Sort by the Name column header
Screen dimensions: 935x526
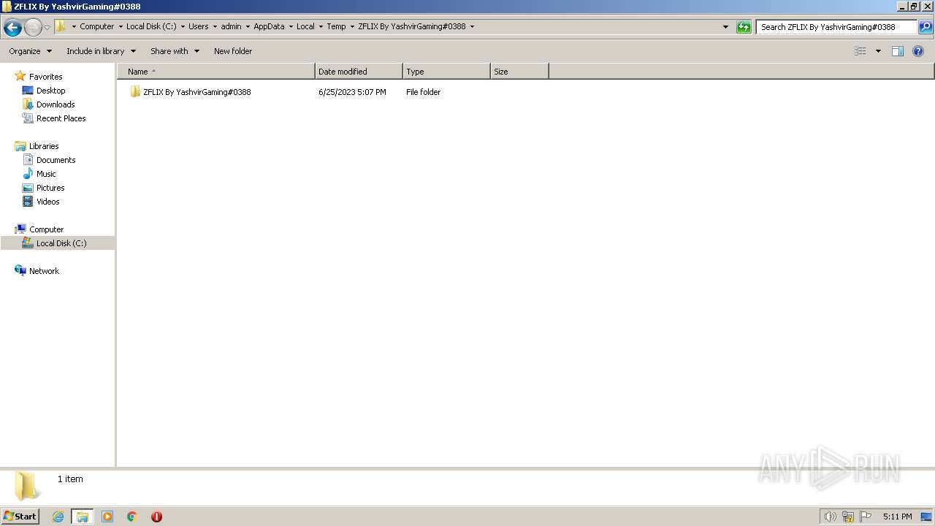click(x=216, y=72)
